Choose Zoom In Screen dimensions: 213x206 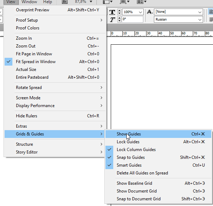(55, 38)
